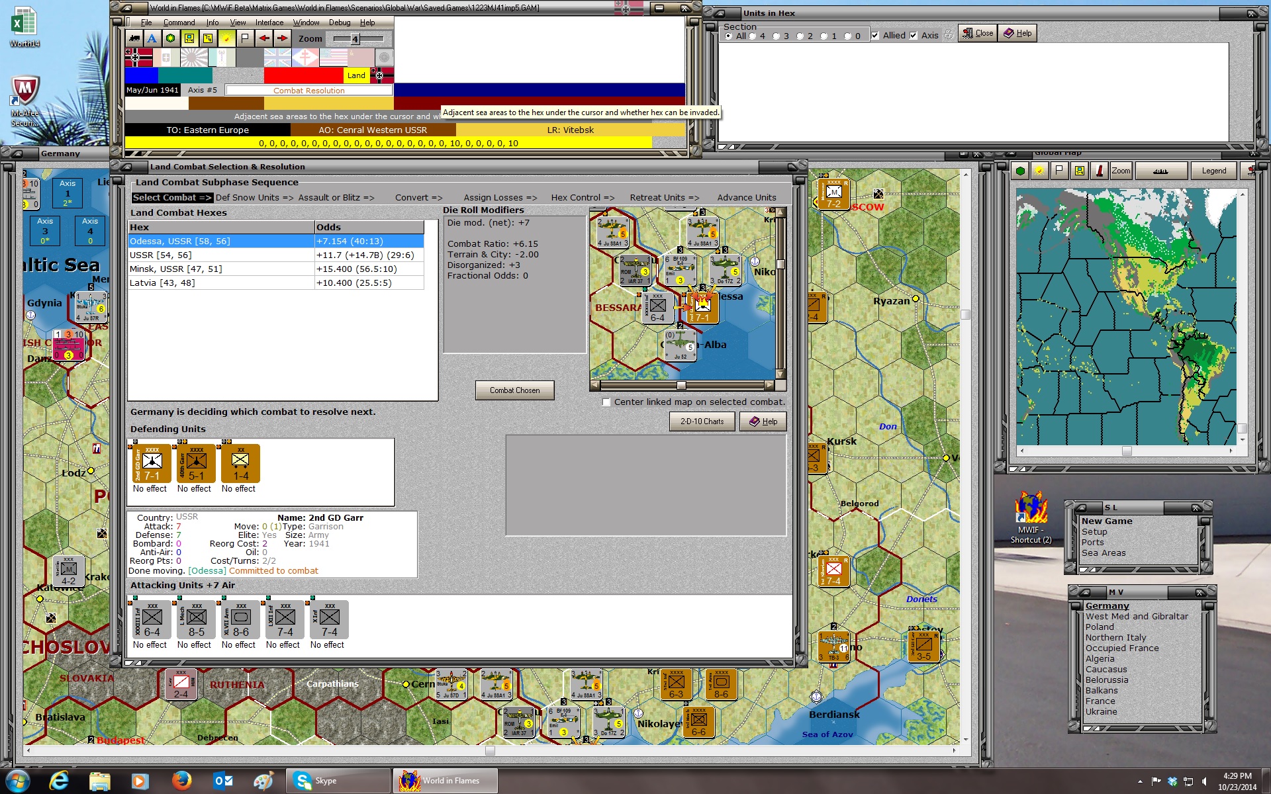Select Ukraine in the MV list

pos(1101,712)
